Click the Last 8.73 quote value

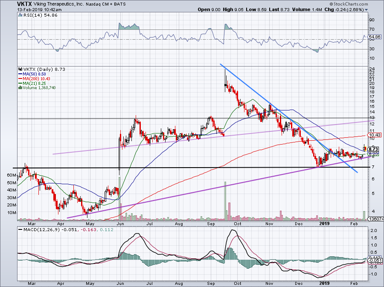pyautogui.click(x=279, y=9)
